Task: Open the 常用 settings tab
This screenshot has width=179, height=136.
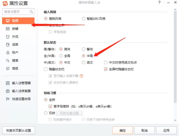Action: click(18, 21)
